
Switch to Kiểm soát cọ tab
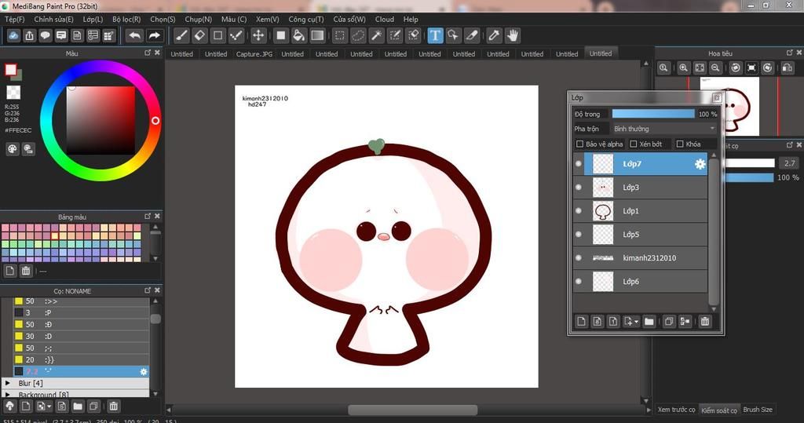(x=719, y=410)
